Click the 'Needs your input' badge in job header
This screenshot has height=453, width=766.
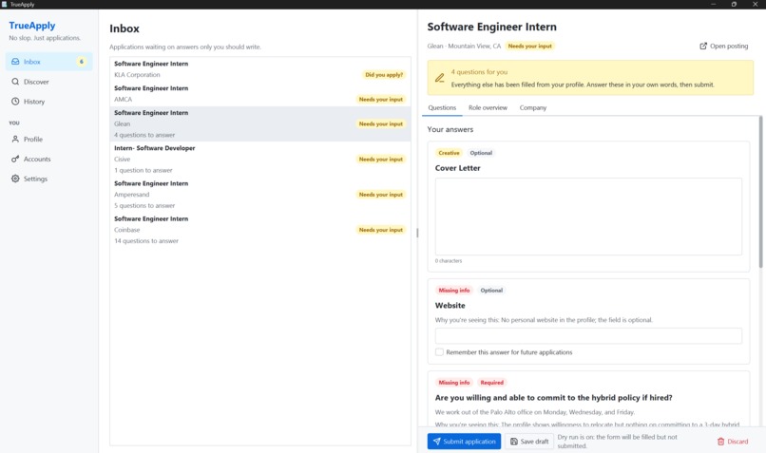529,46
